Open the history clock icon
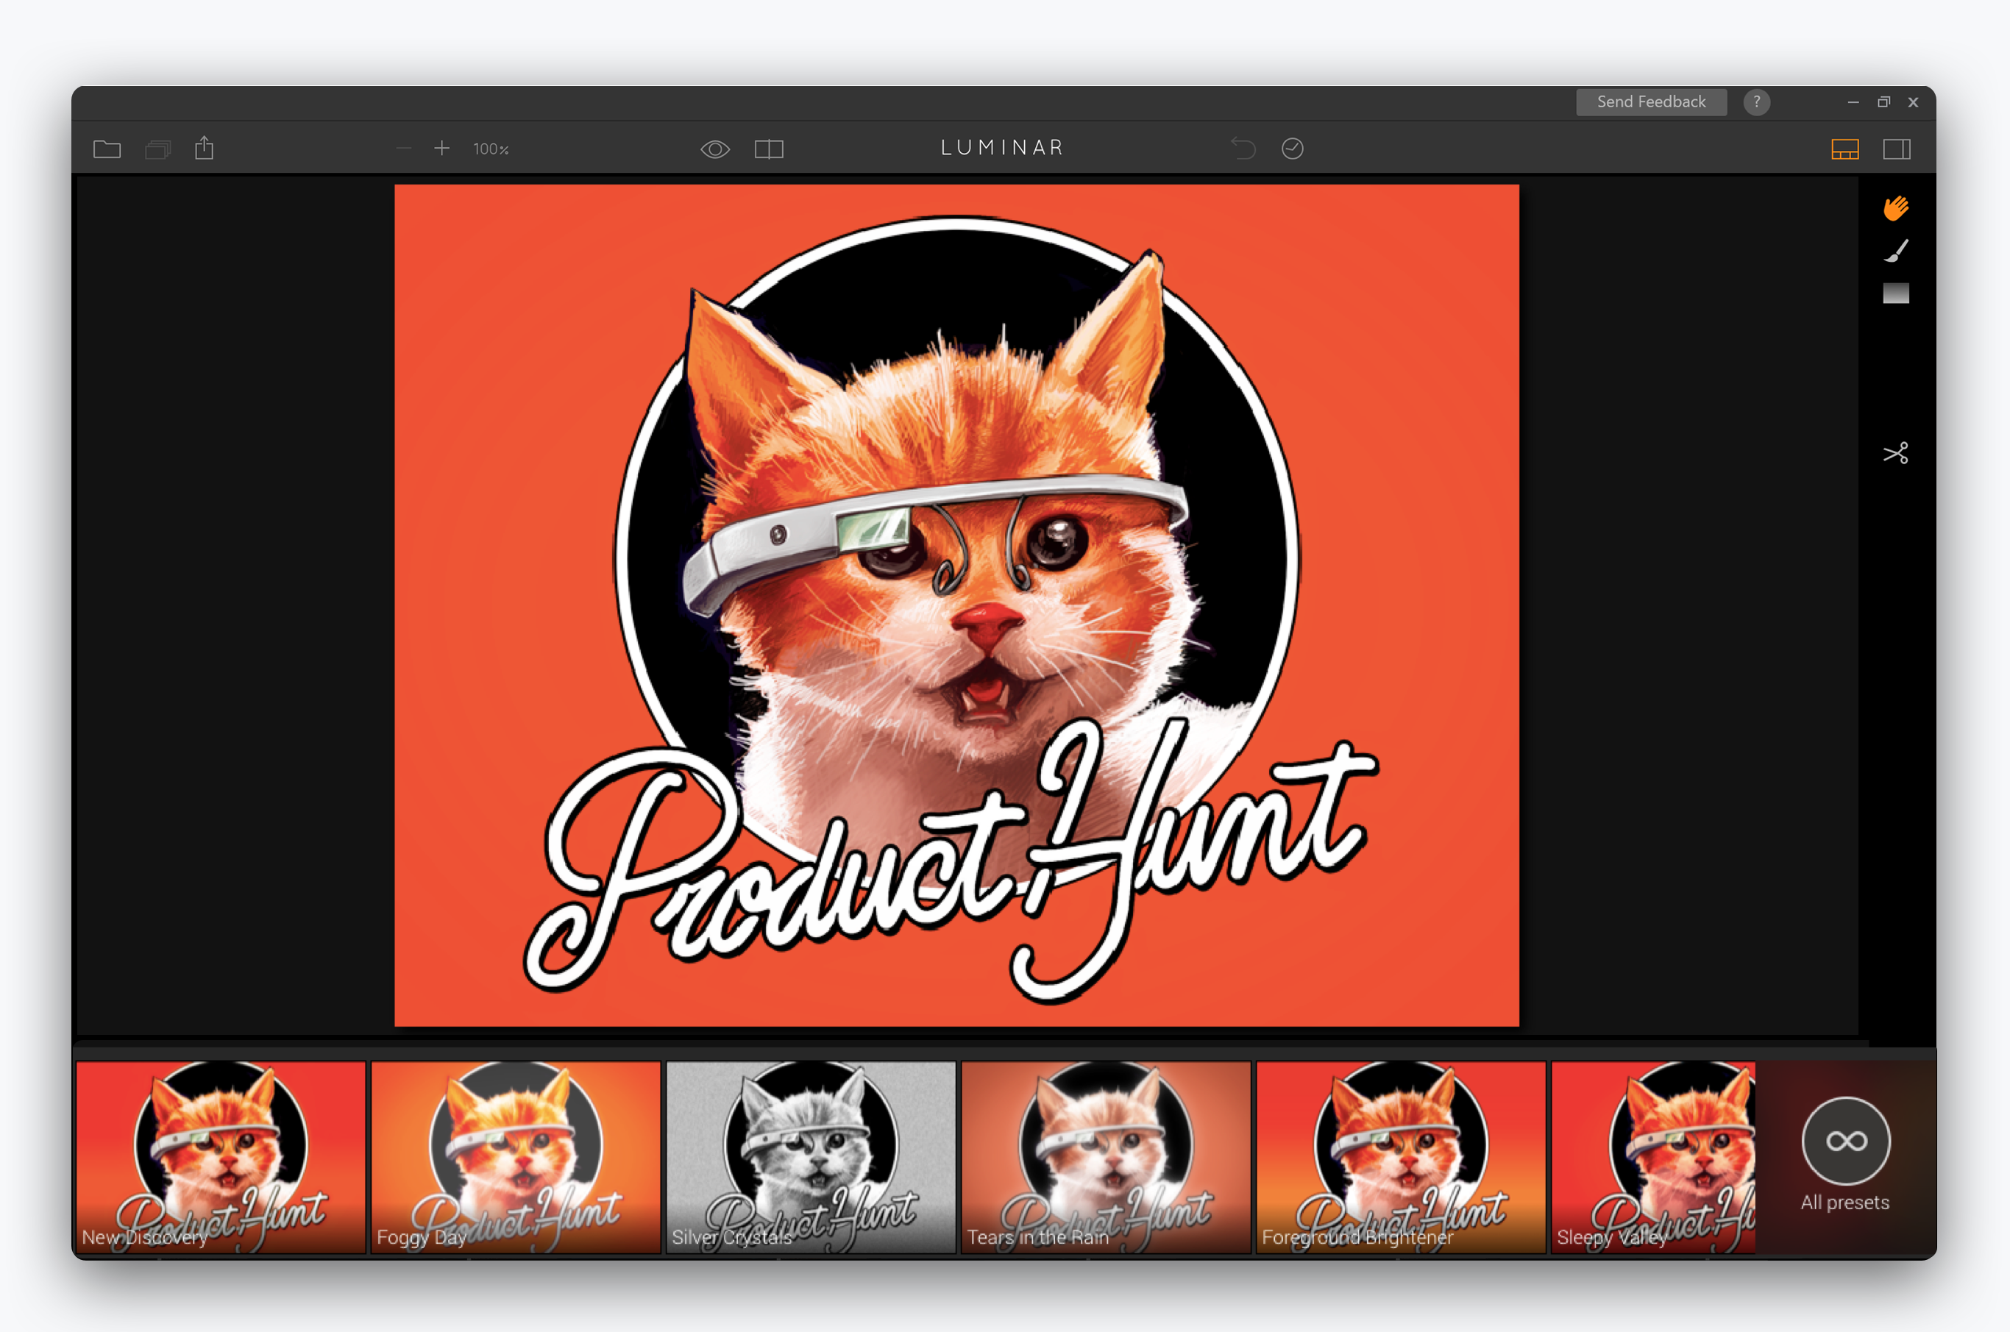Viewport: 2010px width, 1332px height. pos(1292,149)
